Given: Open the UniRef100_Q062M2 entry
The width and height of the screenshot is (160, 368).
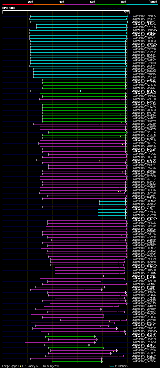Looking at the screenshot, I should (x=143, y=220).
